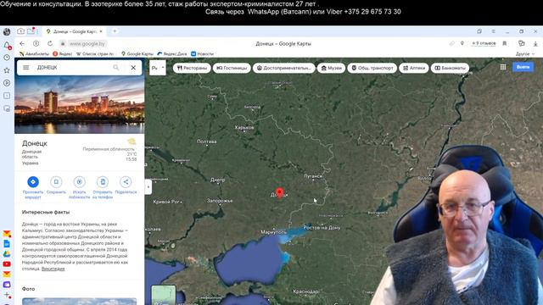Click the Сохранить bookmark icon
Screen dimensions: 543x305
click(56, 182)
